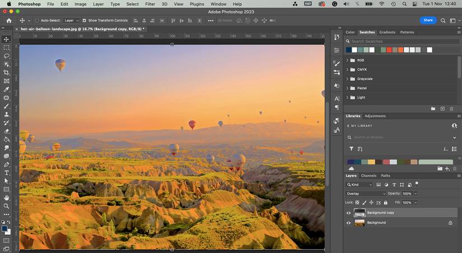Open the Overlay blend mode dropdown
This screenshot has width=462, height=253.
(x=365, y=194)
